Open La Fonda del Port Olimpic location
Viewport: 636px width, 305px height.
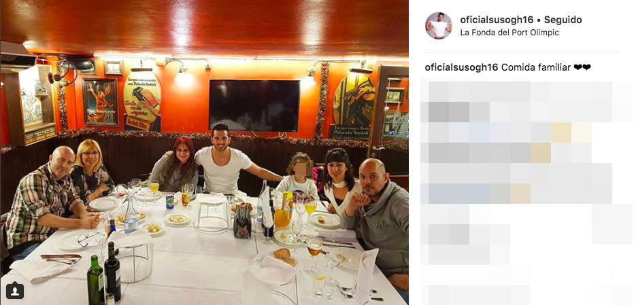[509, 33]
